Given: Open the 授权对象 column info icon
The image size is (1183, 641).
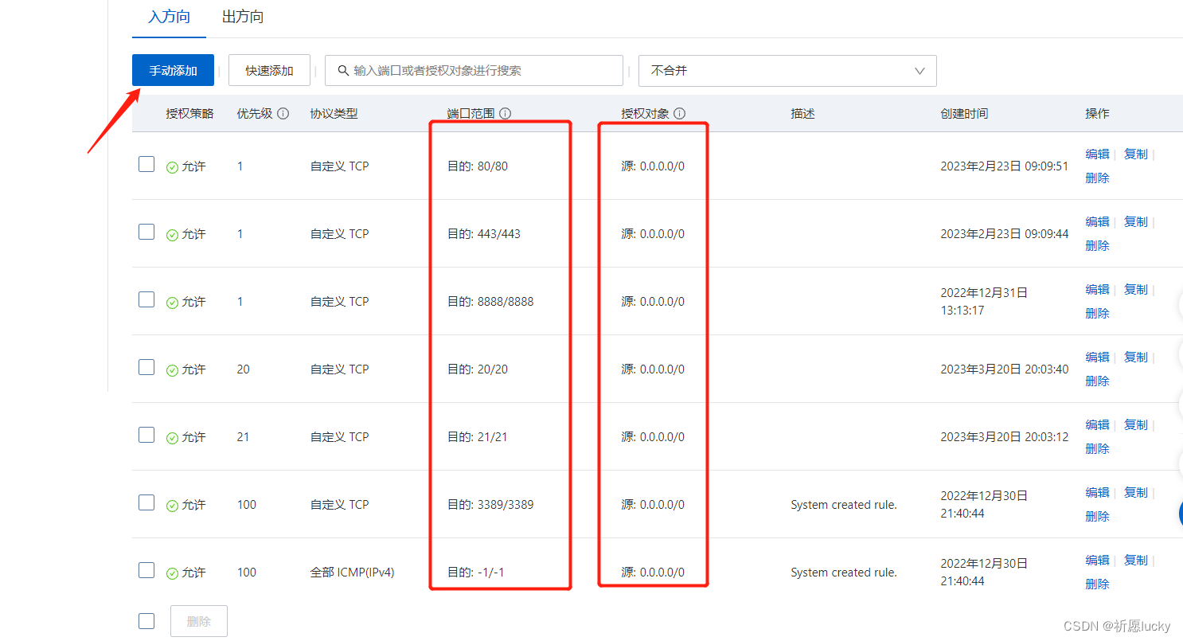Looking at the screenshot, I should point(679,114).
